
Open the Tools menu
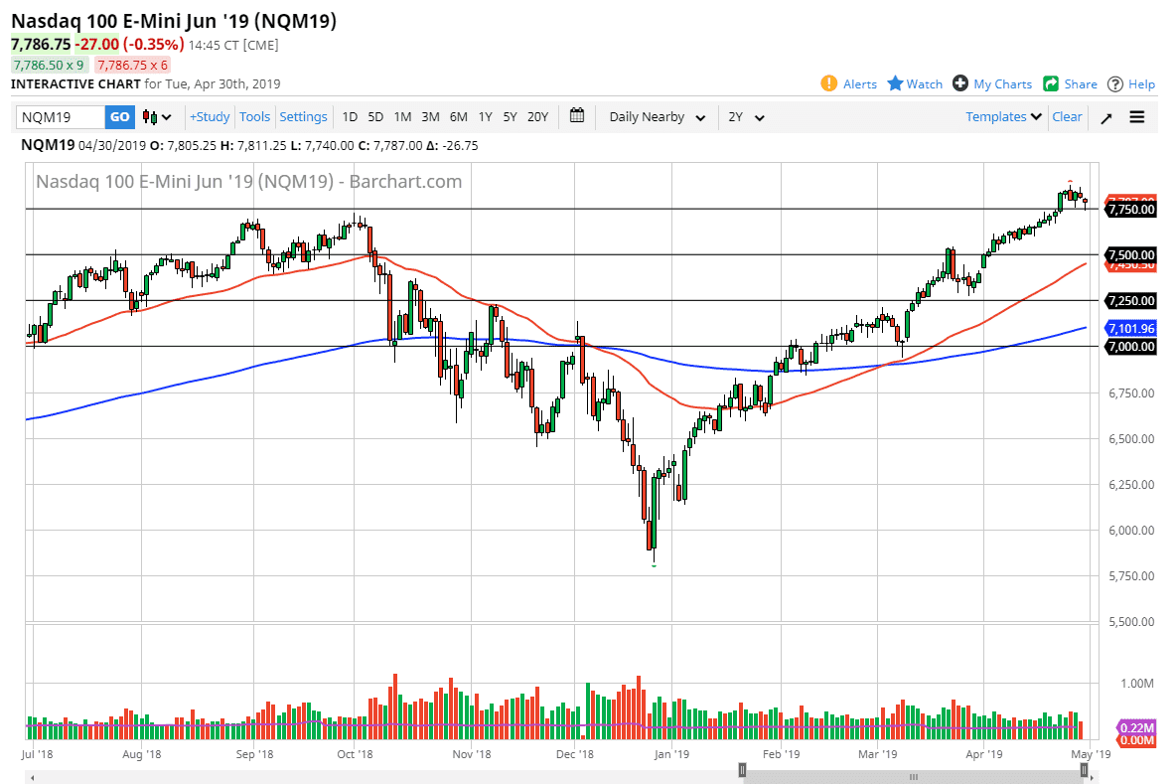pos(254,116)
